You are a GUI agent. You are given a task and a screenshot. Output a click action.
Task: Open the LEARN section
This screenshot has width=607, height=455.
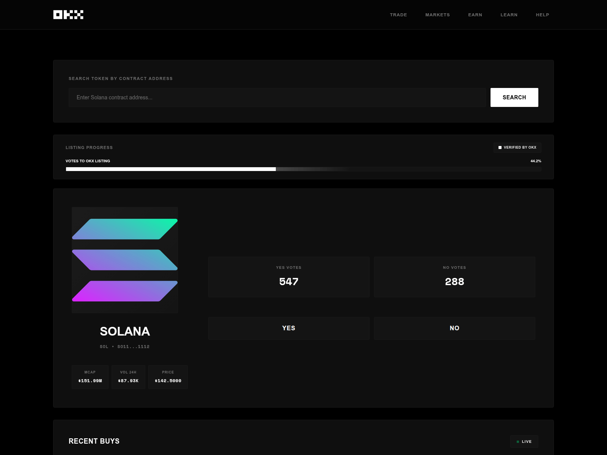[x=509, y=15]
